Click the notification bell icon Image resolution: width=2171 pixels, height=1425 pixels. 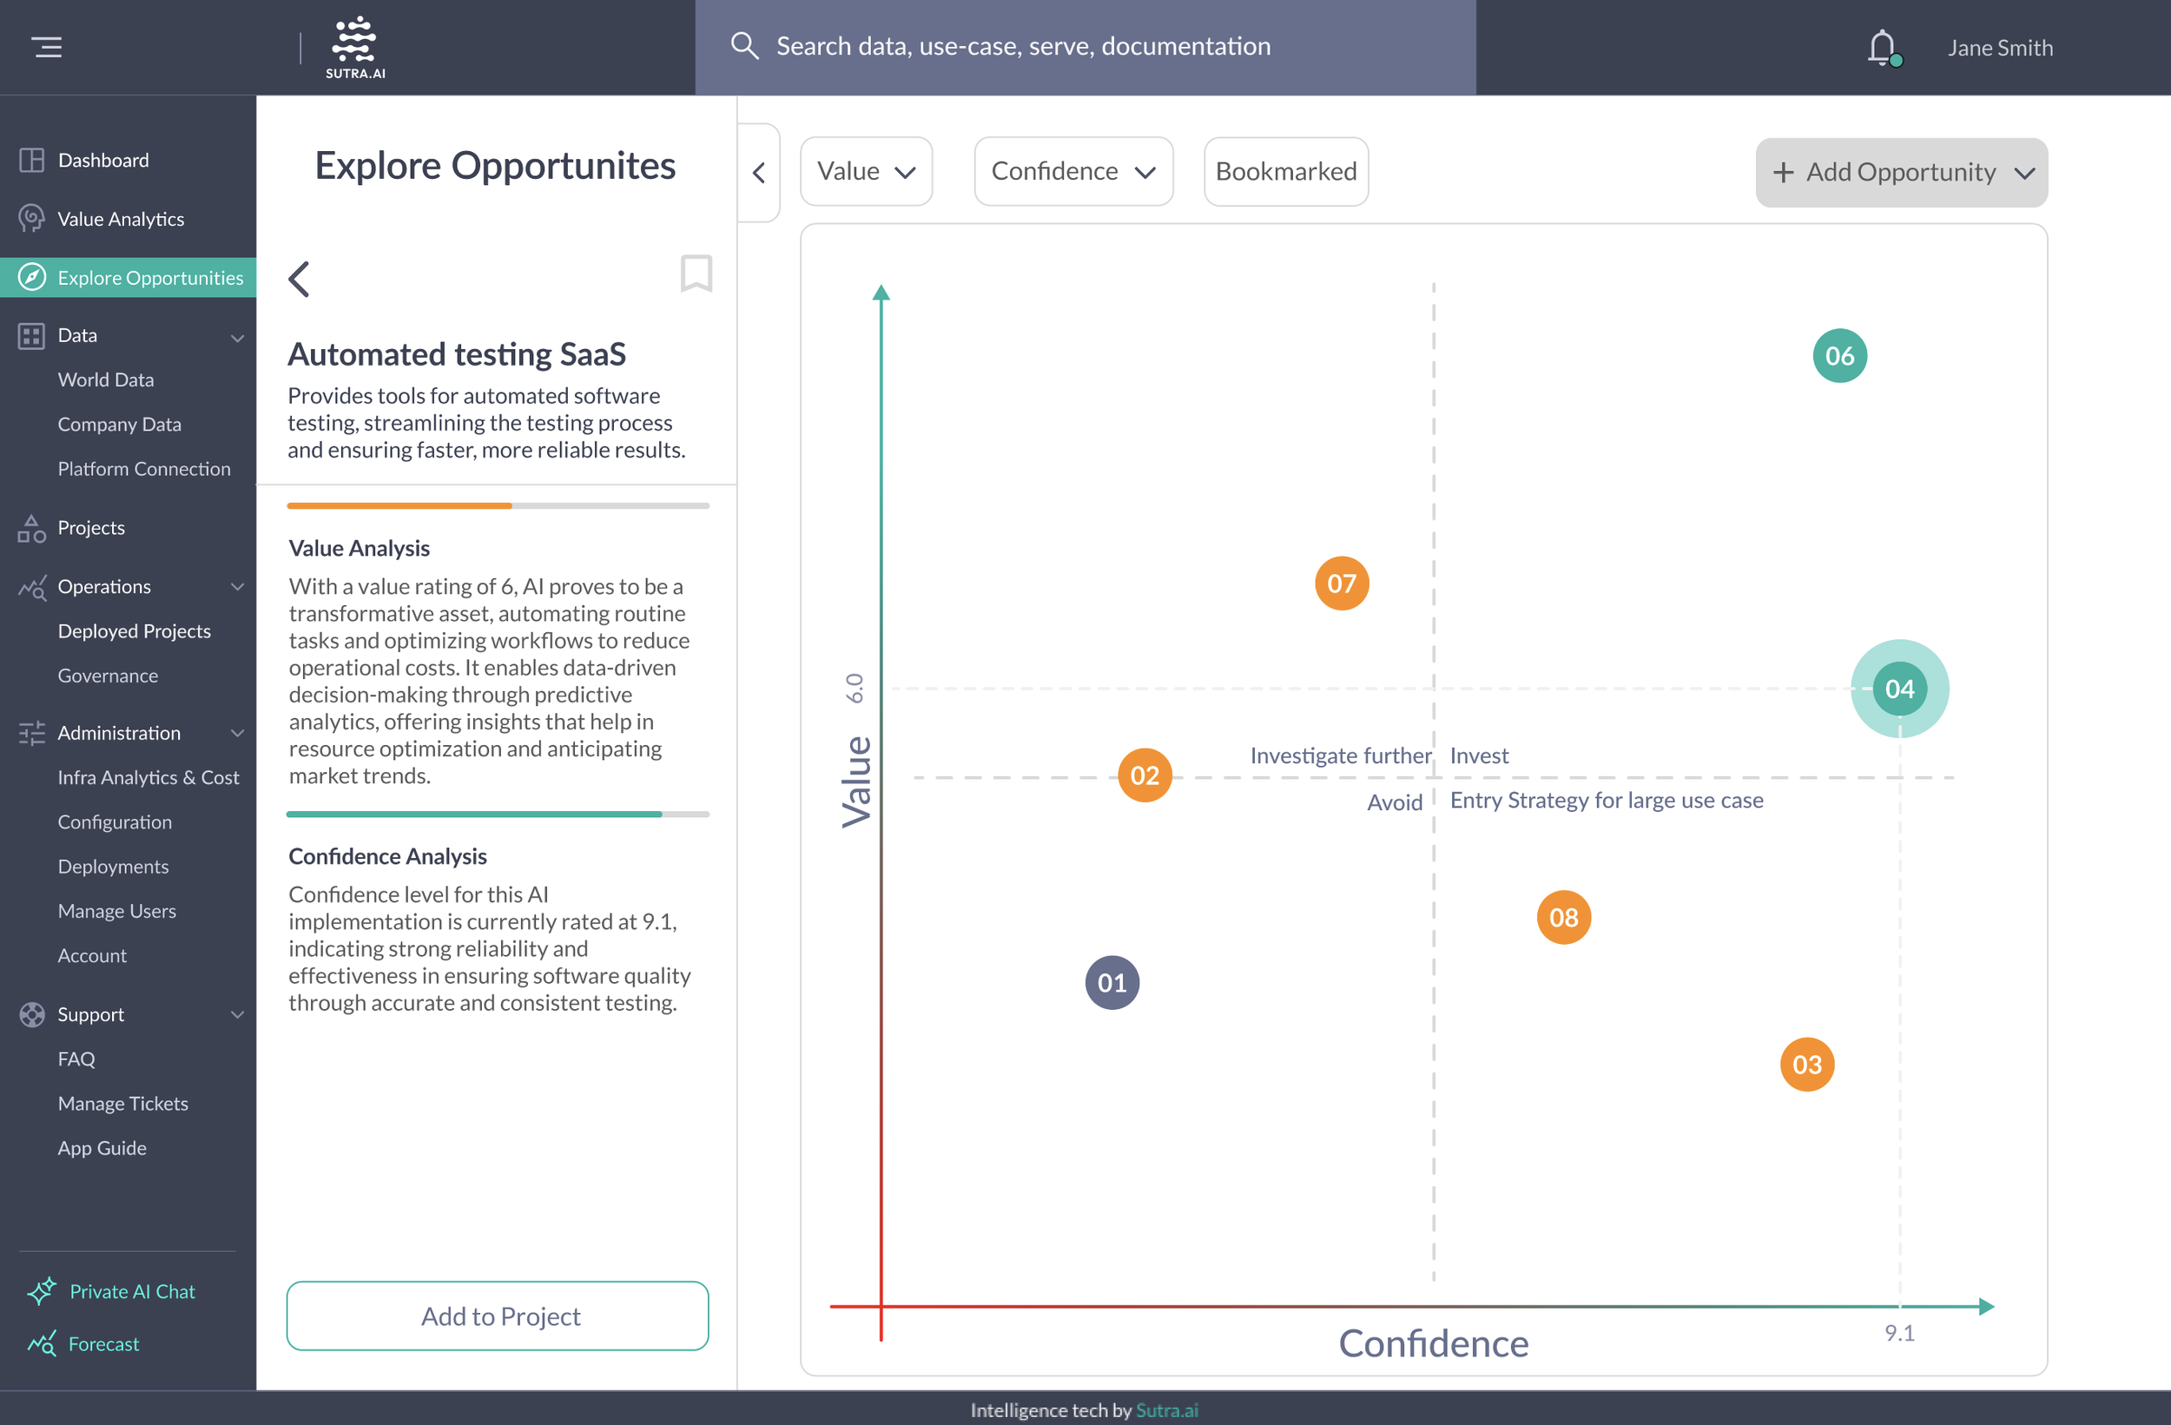[1882, 47]
